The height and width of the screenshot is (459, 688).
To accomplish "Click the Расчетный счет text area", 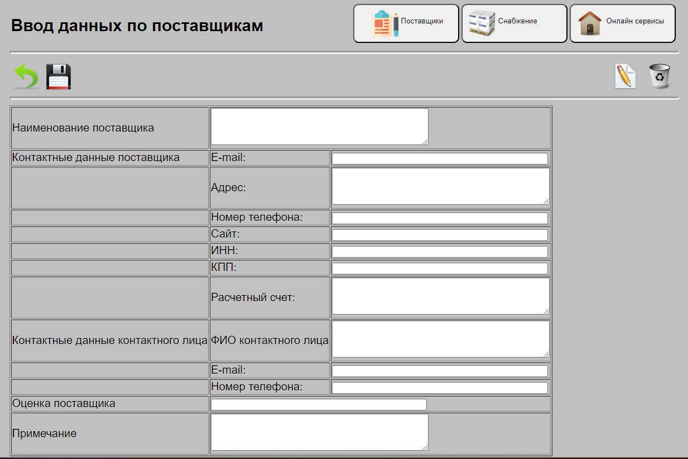I will [x=440, y=296].
